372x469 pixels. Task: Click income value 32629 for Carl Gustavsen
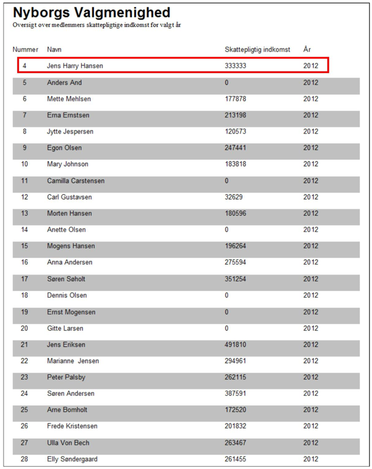[233, 197]
